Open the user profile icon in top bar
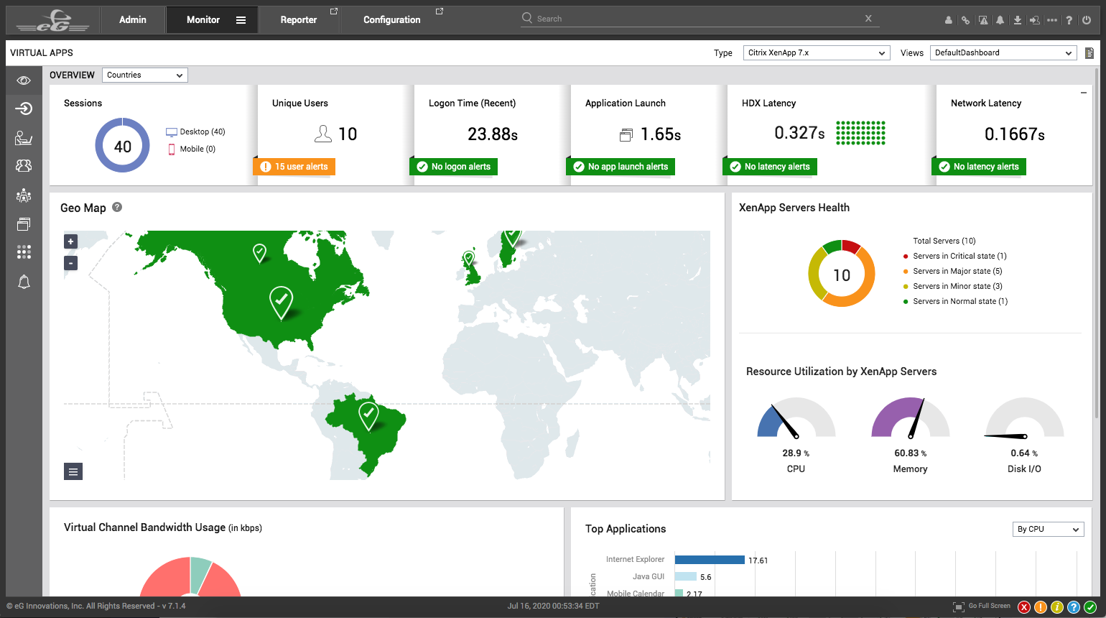 pos(949,20)
